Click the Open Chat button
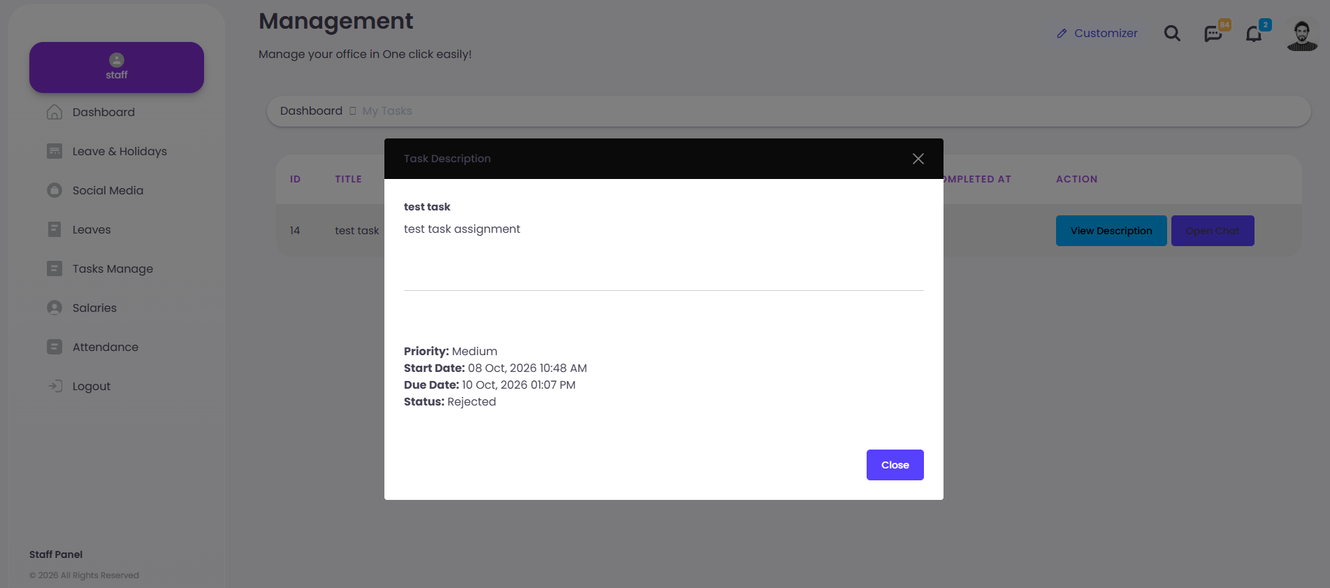Image resolution: width=1330 pixels, height=588 pixels. pyautogui.click(x=1213, y=231)
